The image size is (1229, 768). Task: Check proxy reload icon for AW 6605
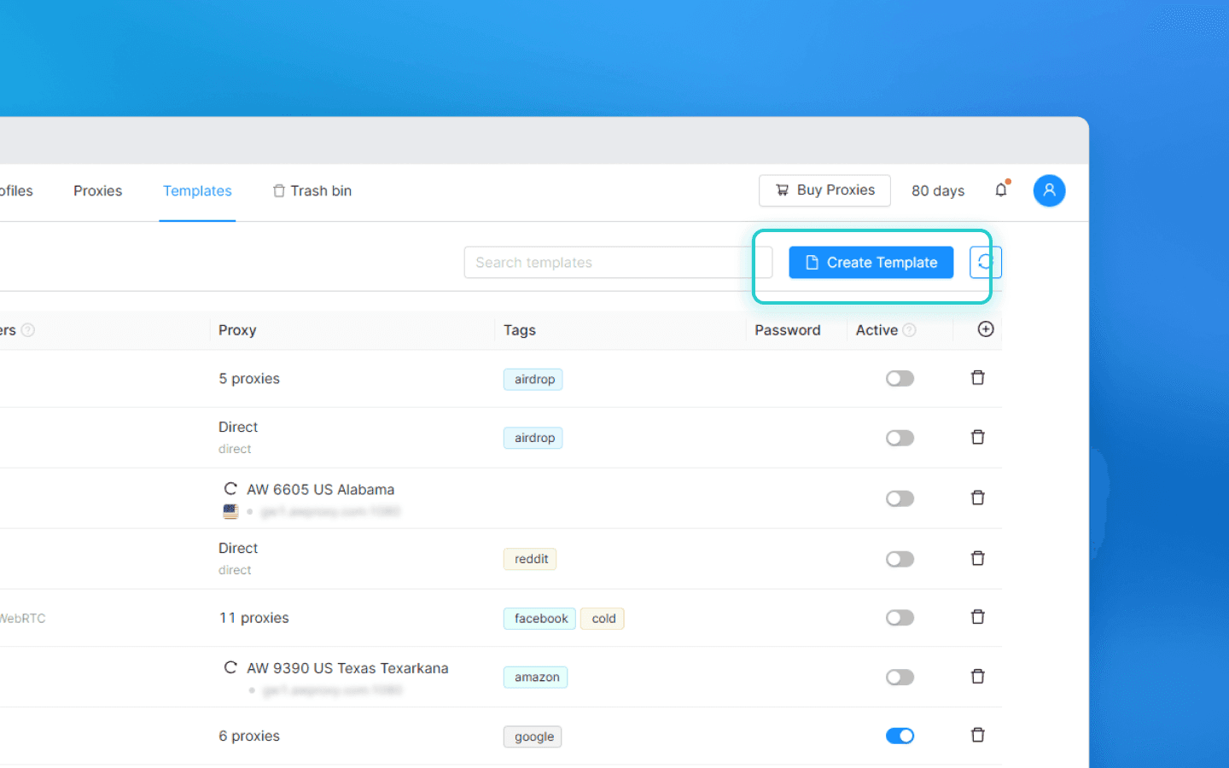230,489
